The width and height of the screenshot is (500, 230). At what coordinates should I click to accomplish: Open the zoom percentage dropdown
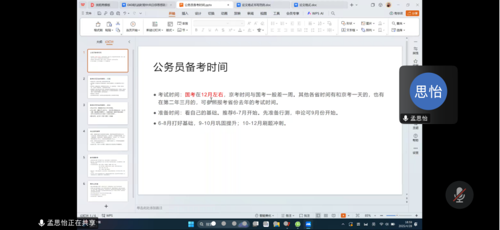click(369, 216)
